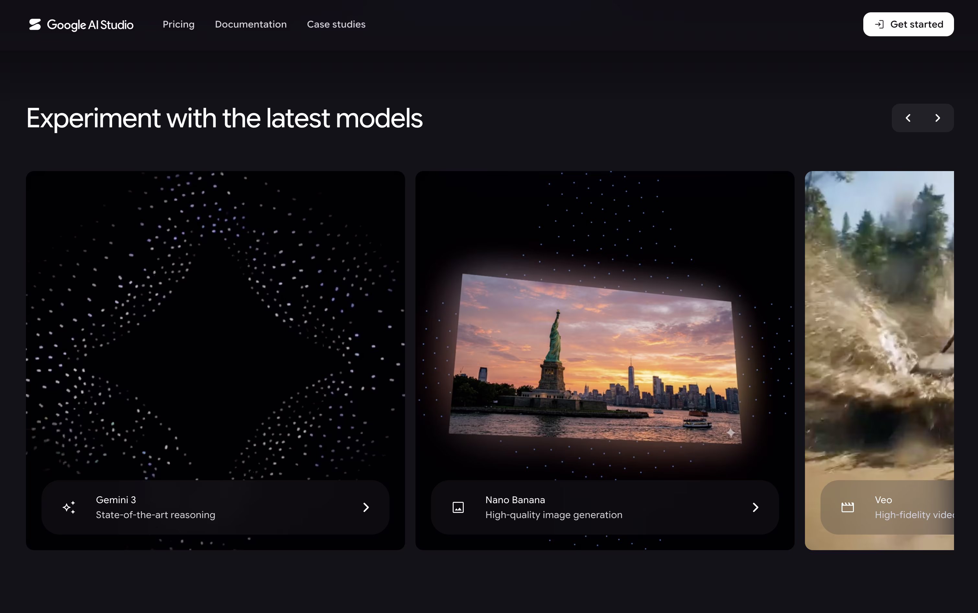Click the Statue of Liberty sample image
Viewport: 978px width, 613px height.
[x=595, y=359]
